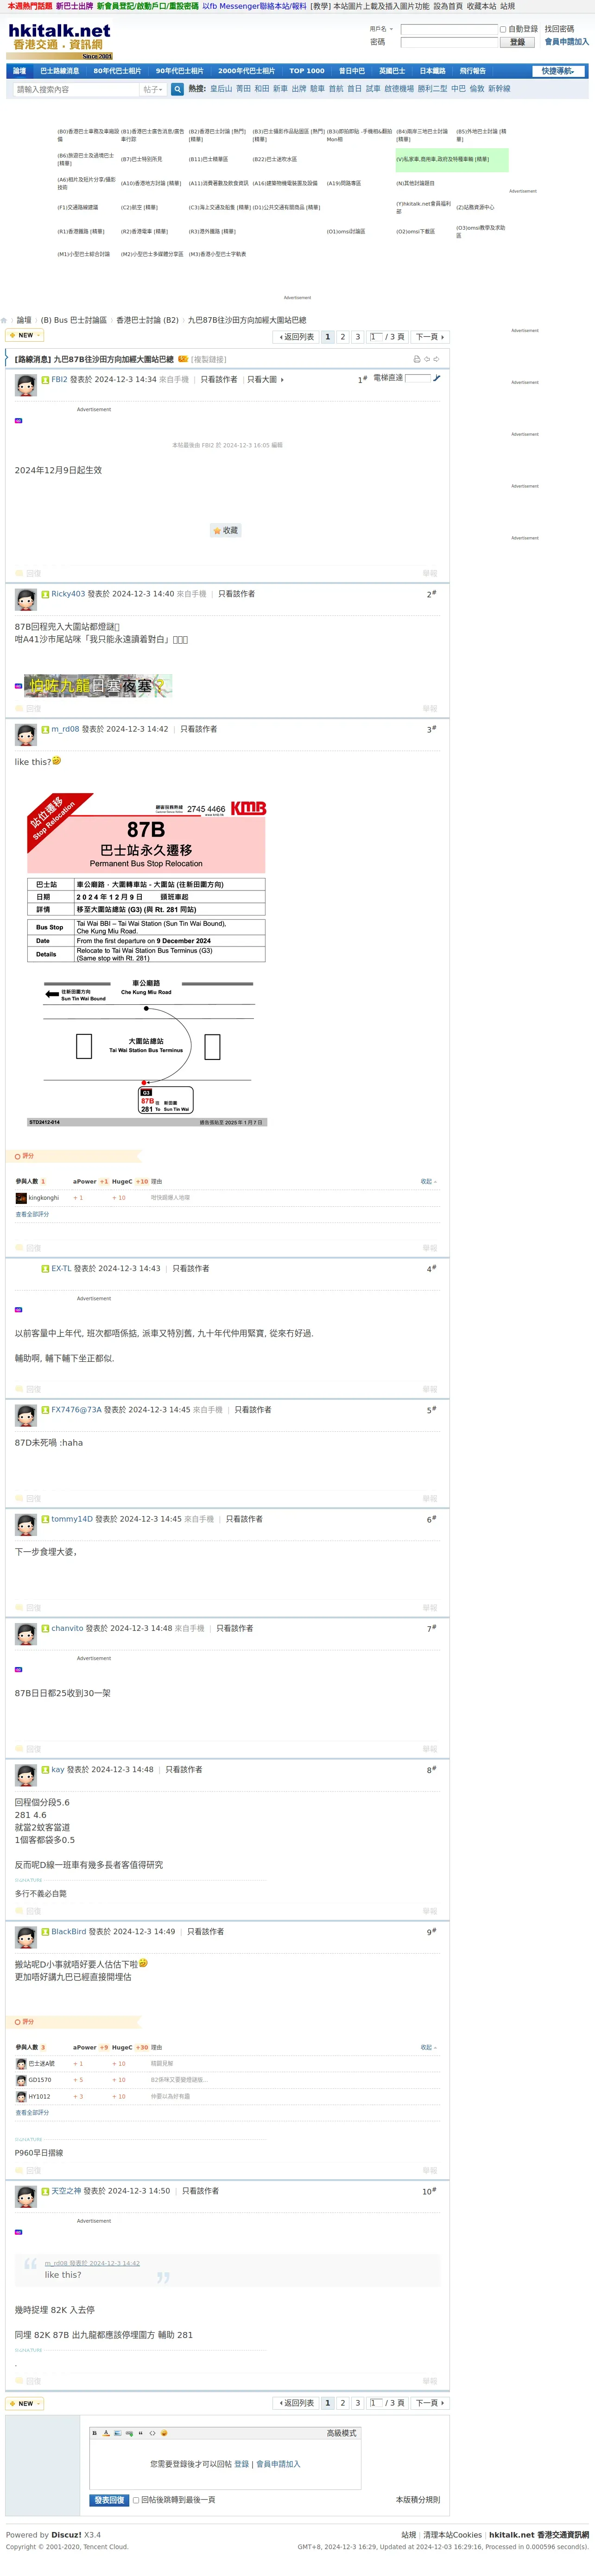The image size is (595, 2576).
Task: Click the 登錄 login button
Action: tap(517, 42)
